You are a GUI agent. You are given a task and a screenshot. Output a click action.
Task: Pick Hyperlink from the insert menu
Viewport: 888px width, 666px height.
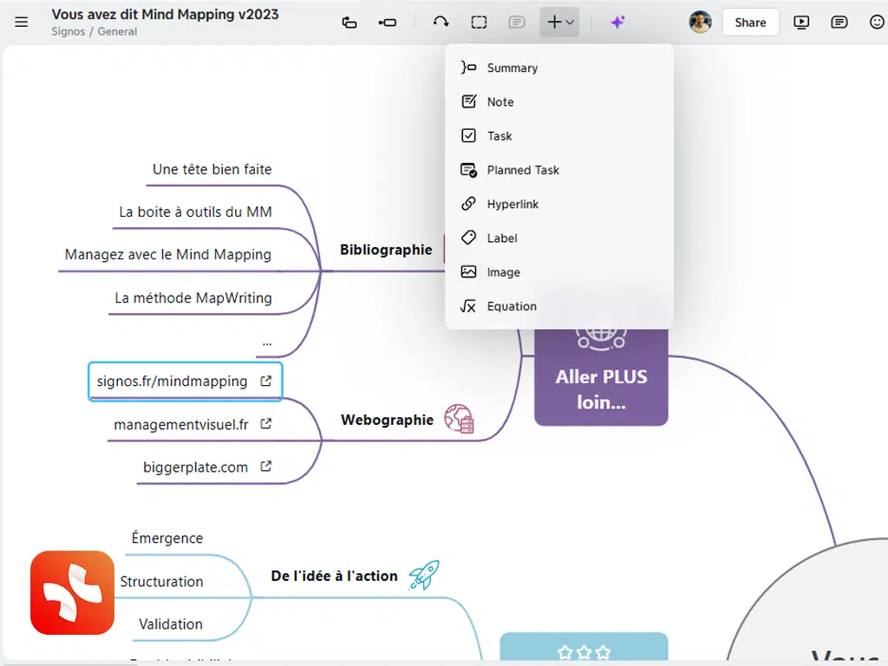click(x=513, y=204)
